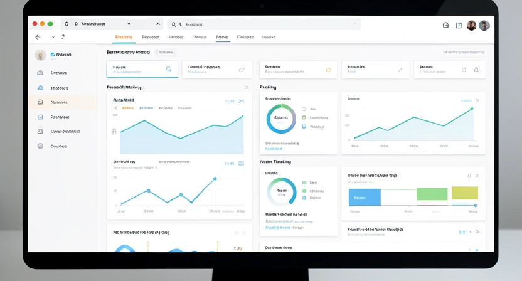
Task: Click the bell-like icon at the fifth summary card's end
Action: pos(476,70)
